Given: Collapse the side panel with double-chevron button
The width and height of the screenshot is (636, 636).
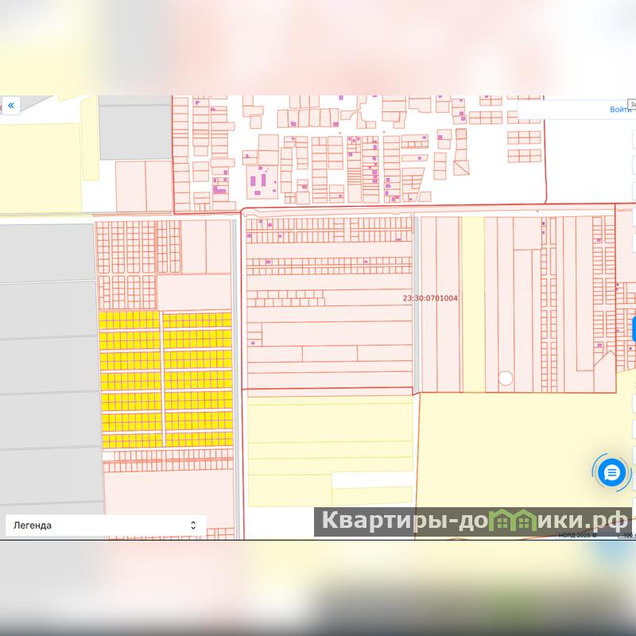Looking at the screenshot, I should point(11,106).
